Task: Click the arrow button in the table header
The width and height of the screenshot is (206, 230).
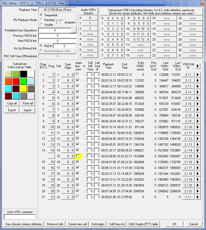Action: click(198, 66)
